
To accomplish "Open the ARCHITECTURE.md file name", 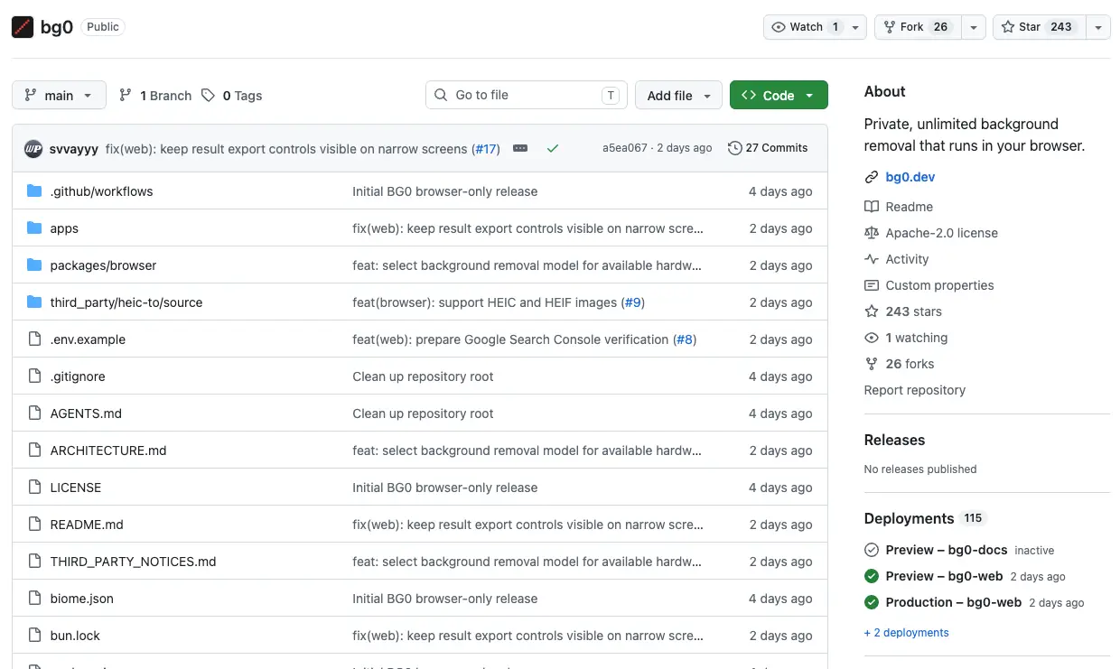I will click(x=108, y=451).
